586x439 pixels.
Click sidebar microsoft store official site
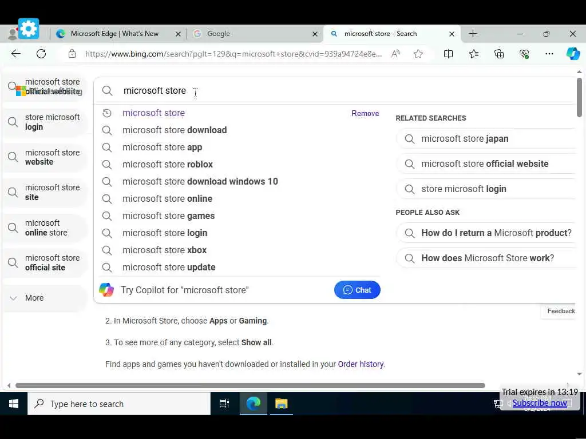pos(45,263)
